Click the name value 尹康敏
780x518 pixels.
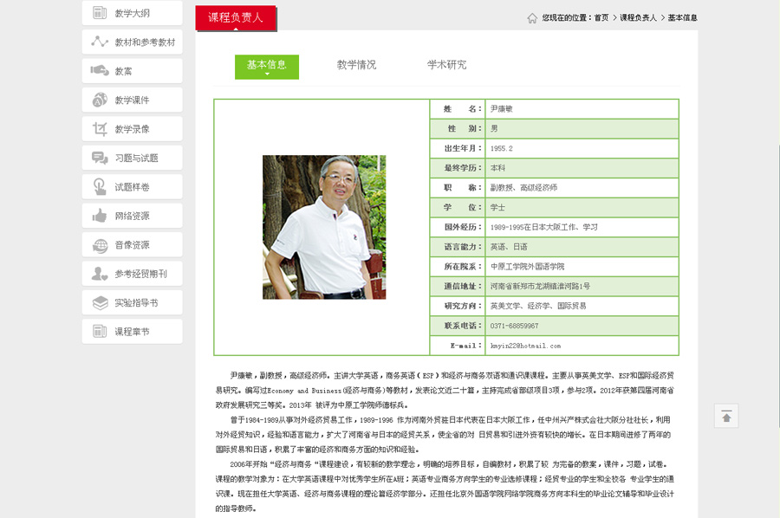[x=502, y=109]
